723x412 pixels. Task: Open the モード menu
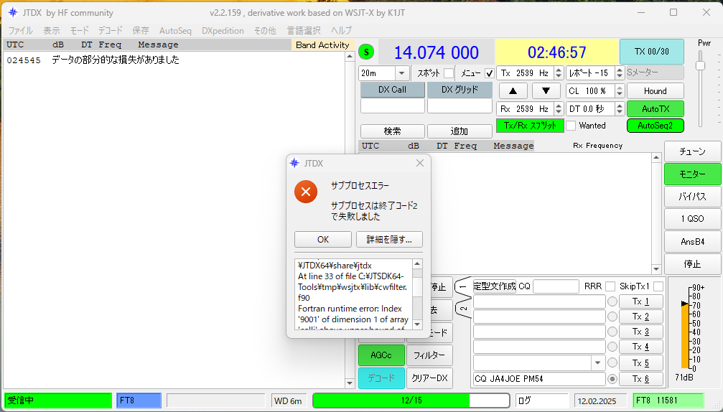[x=79, y=31]
